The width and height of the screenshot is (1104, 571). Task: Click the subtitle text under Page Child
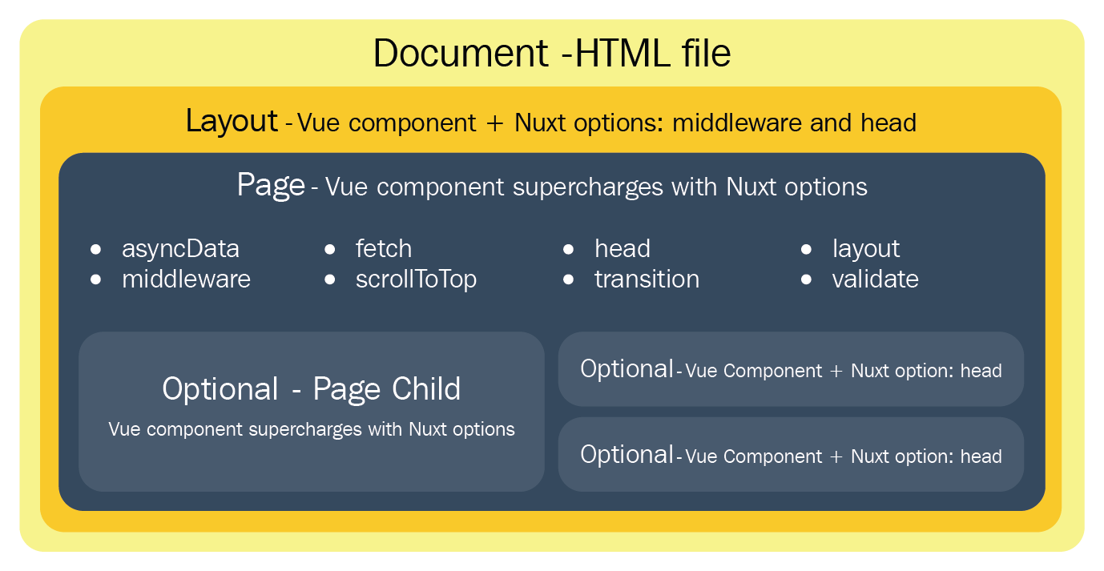pyautogui.click(x=311, y=429)
